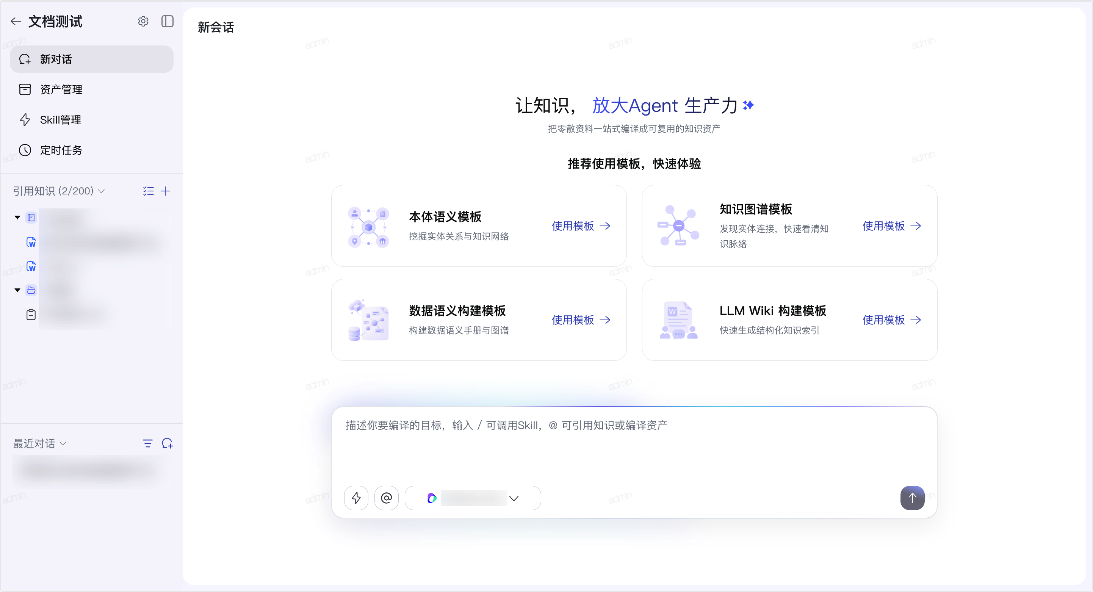Screen dimensions: 1093x592
Task: Use the 知识图谱模板 template
Action: click(x=891, y=226)
